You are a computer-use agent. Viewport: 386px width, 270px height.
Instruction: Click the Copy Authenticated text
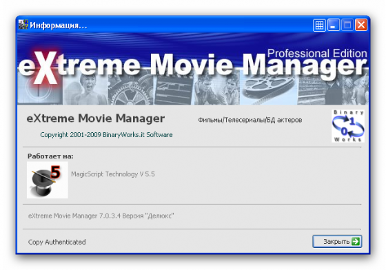(x=57, y=242)
